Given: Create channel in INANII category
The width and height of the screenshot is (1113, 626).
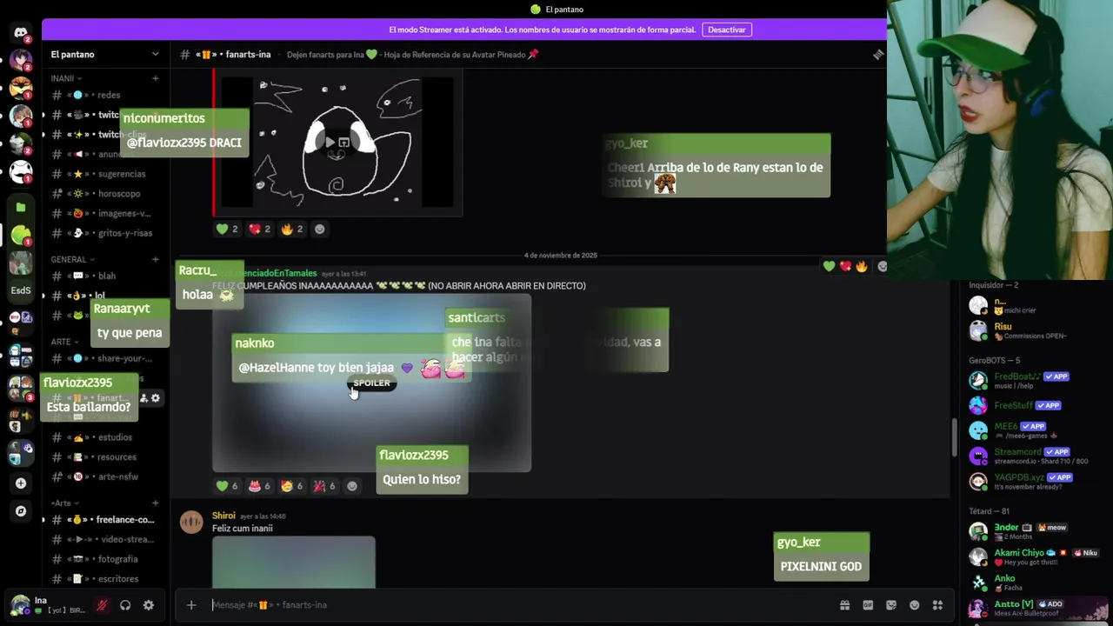Looking at the screenshot, I should pos(156,78).
